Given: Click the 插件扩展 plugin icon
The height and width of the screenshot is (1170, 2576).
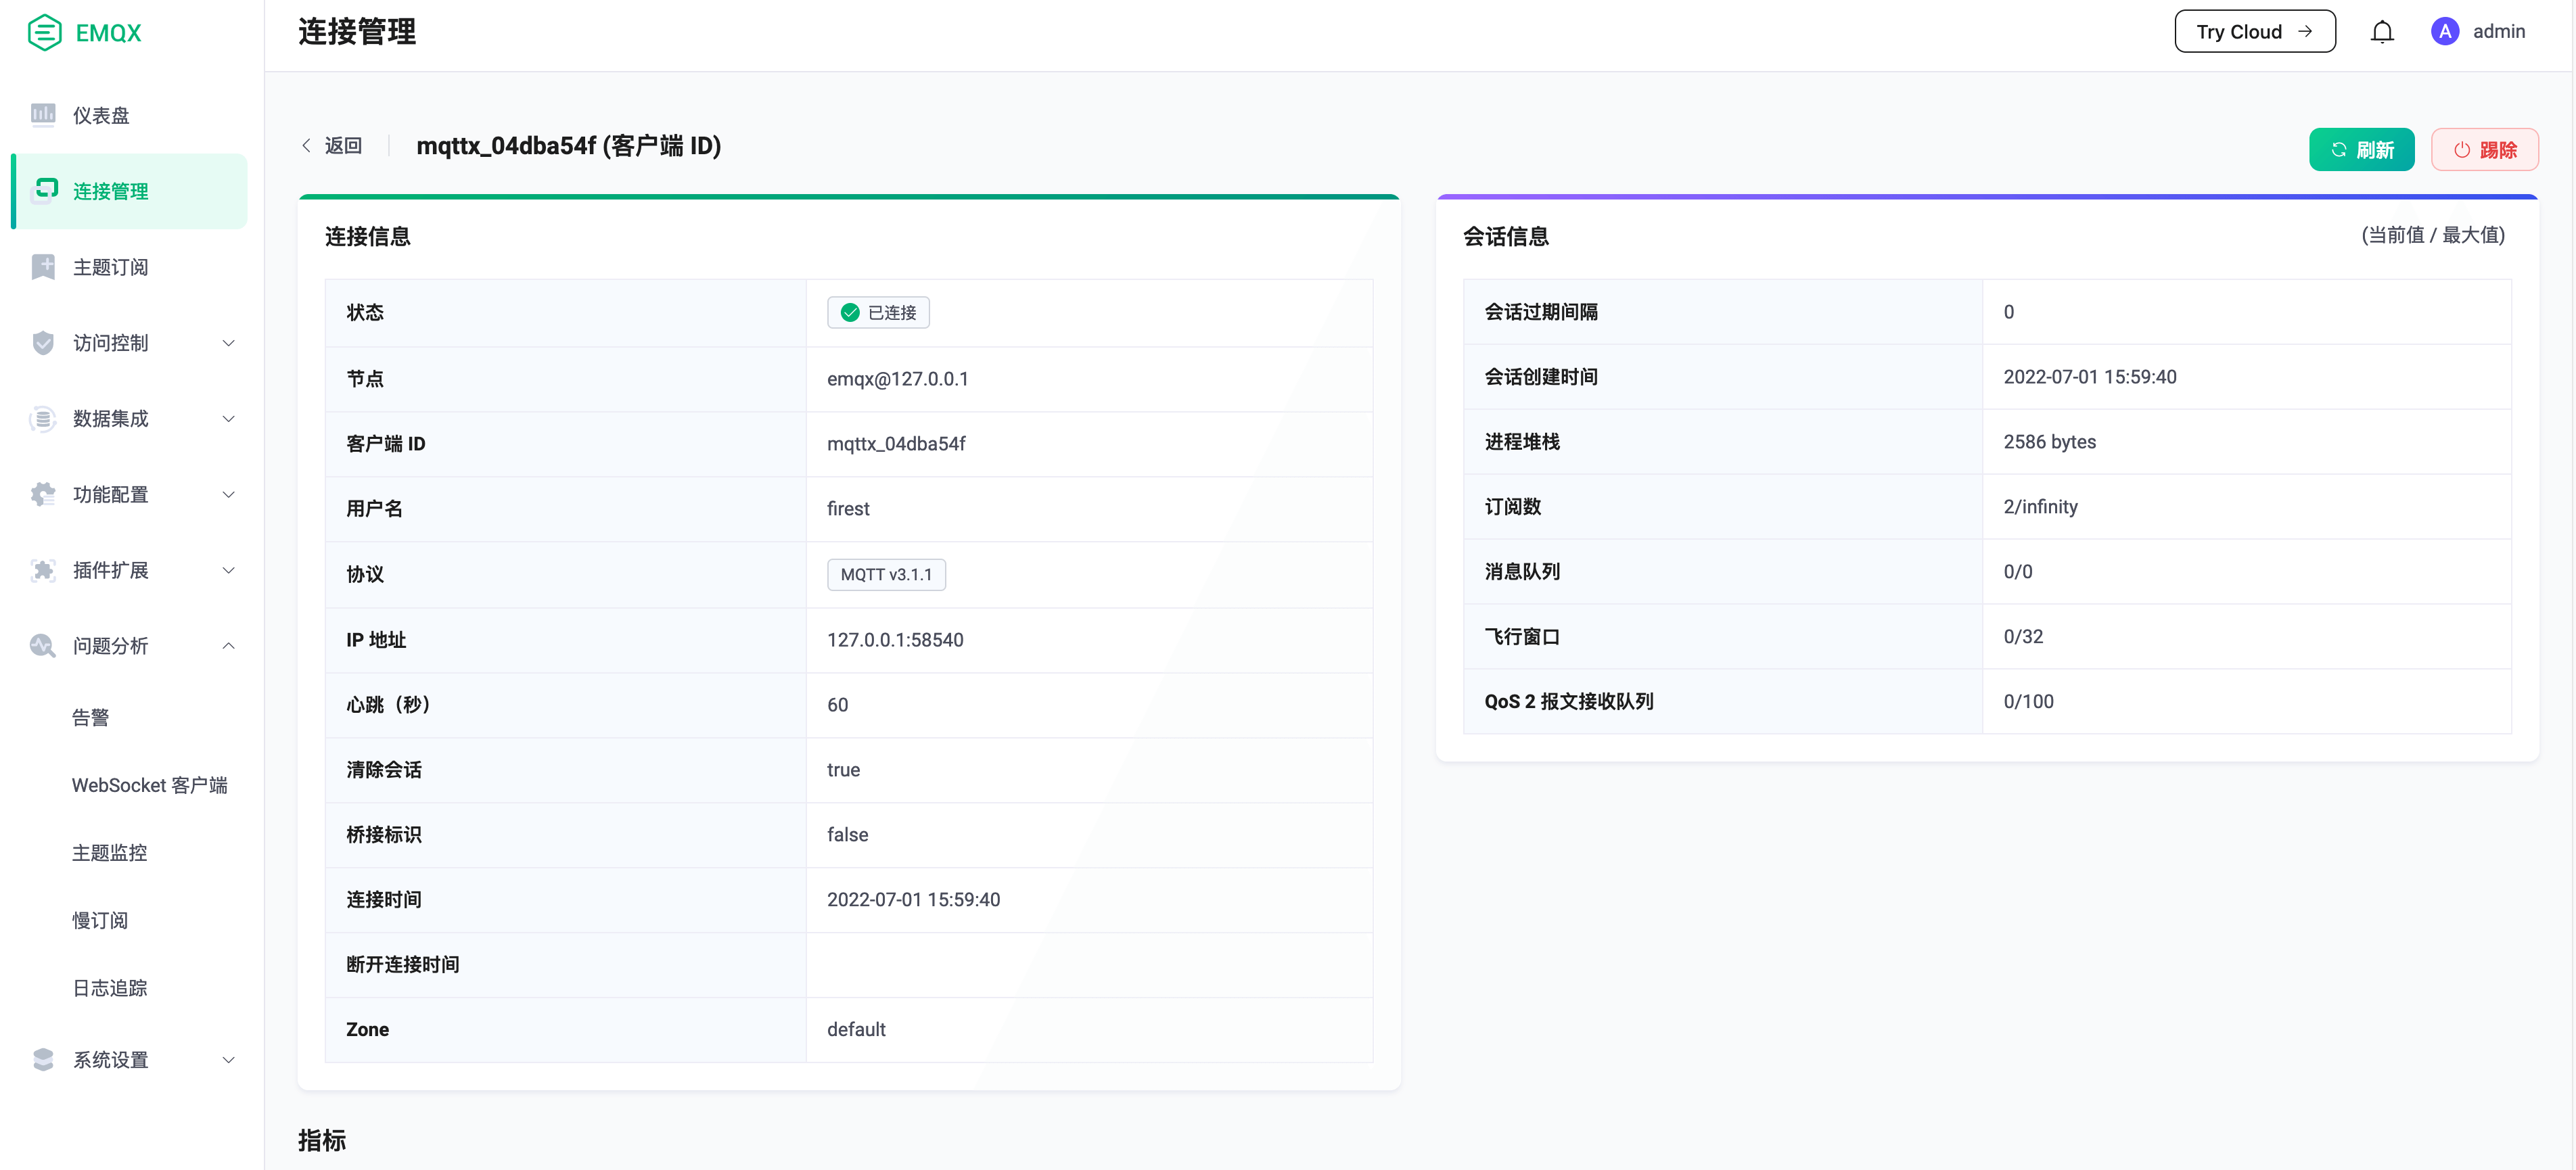Looking at the screenshot, I should pos(42,570).
